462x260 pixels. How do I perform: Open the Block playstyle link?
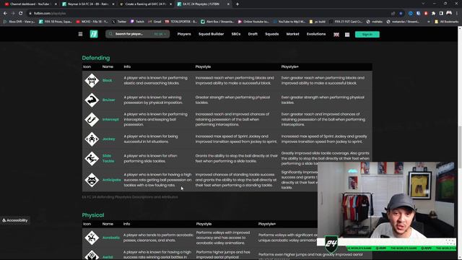click(x=108, y=80)
